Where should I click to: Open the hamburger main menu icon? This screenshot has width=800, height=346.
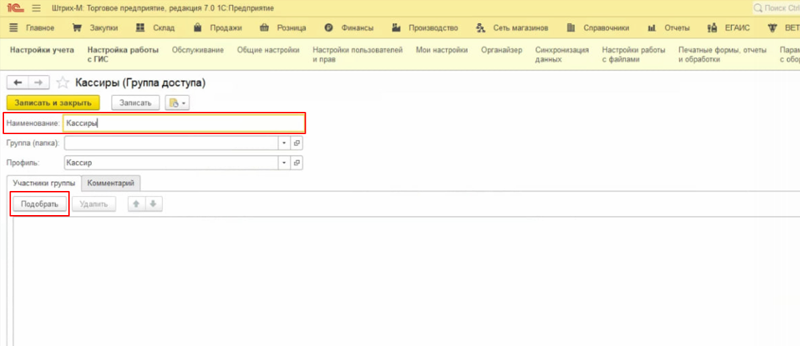pos(36,8)
